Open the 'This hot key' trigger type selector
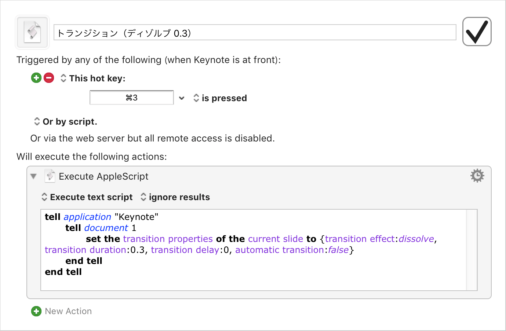This screenshot has width=506, height=331. pyautogui.click(x=93, y=78)
